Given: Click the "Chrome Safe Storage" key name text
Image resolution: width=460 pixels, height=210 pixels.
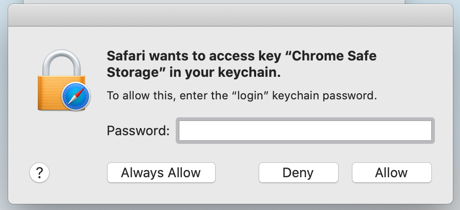Looking at the screenshot, I should point(241,64).
